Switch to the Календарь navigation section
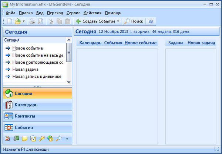Screen dimensions: 222x154 26,105
